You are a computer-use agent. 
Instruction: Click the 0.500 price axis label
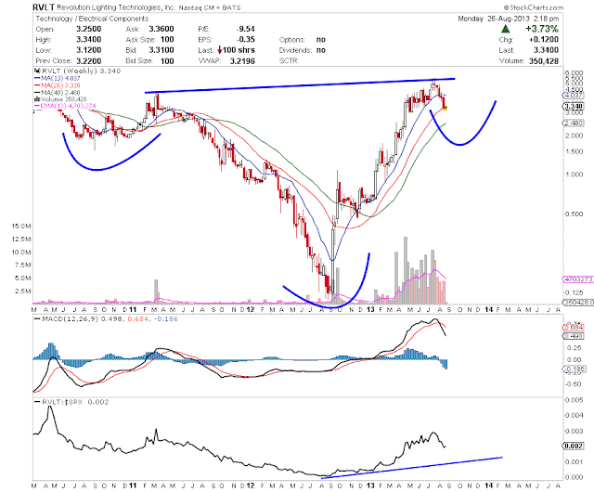574,214
